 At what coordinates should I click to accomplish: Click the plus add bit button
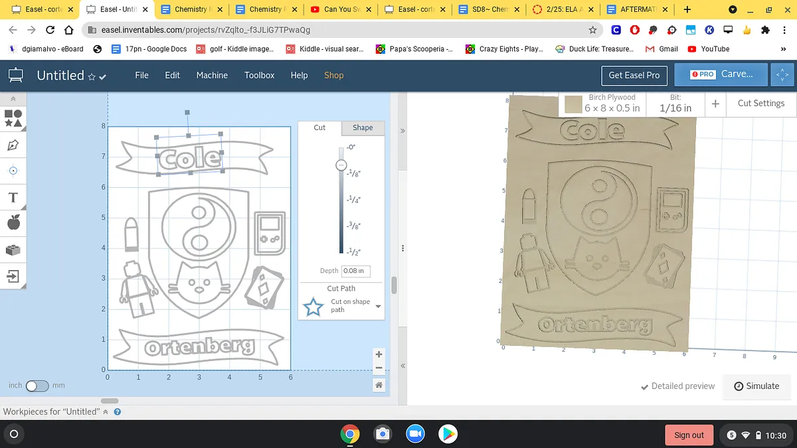[x=715, y=104]
